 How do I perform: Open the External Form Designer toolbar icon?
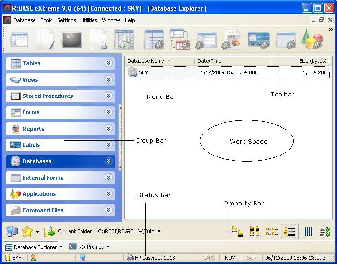(x=287, y=40)
